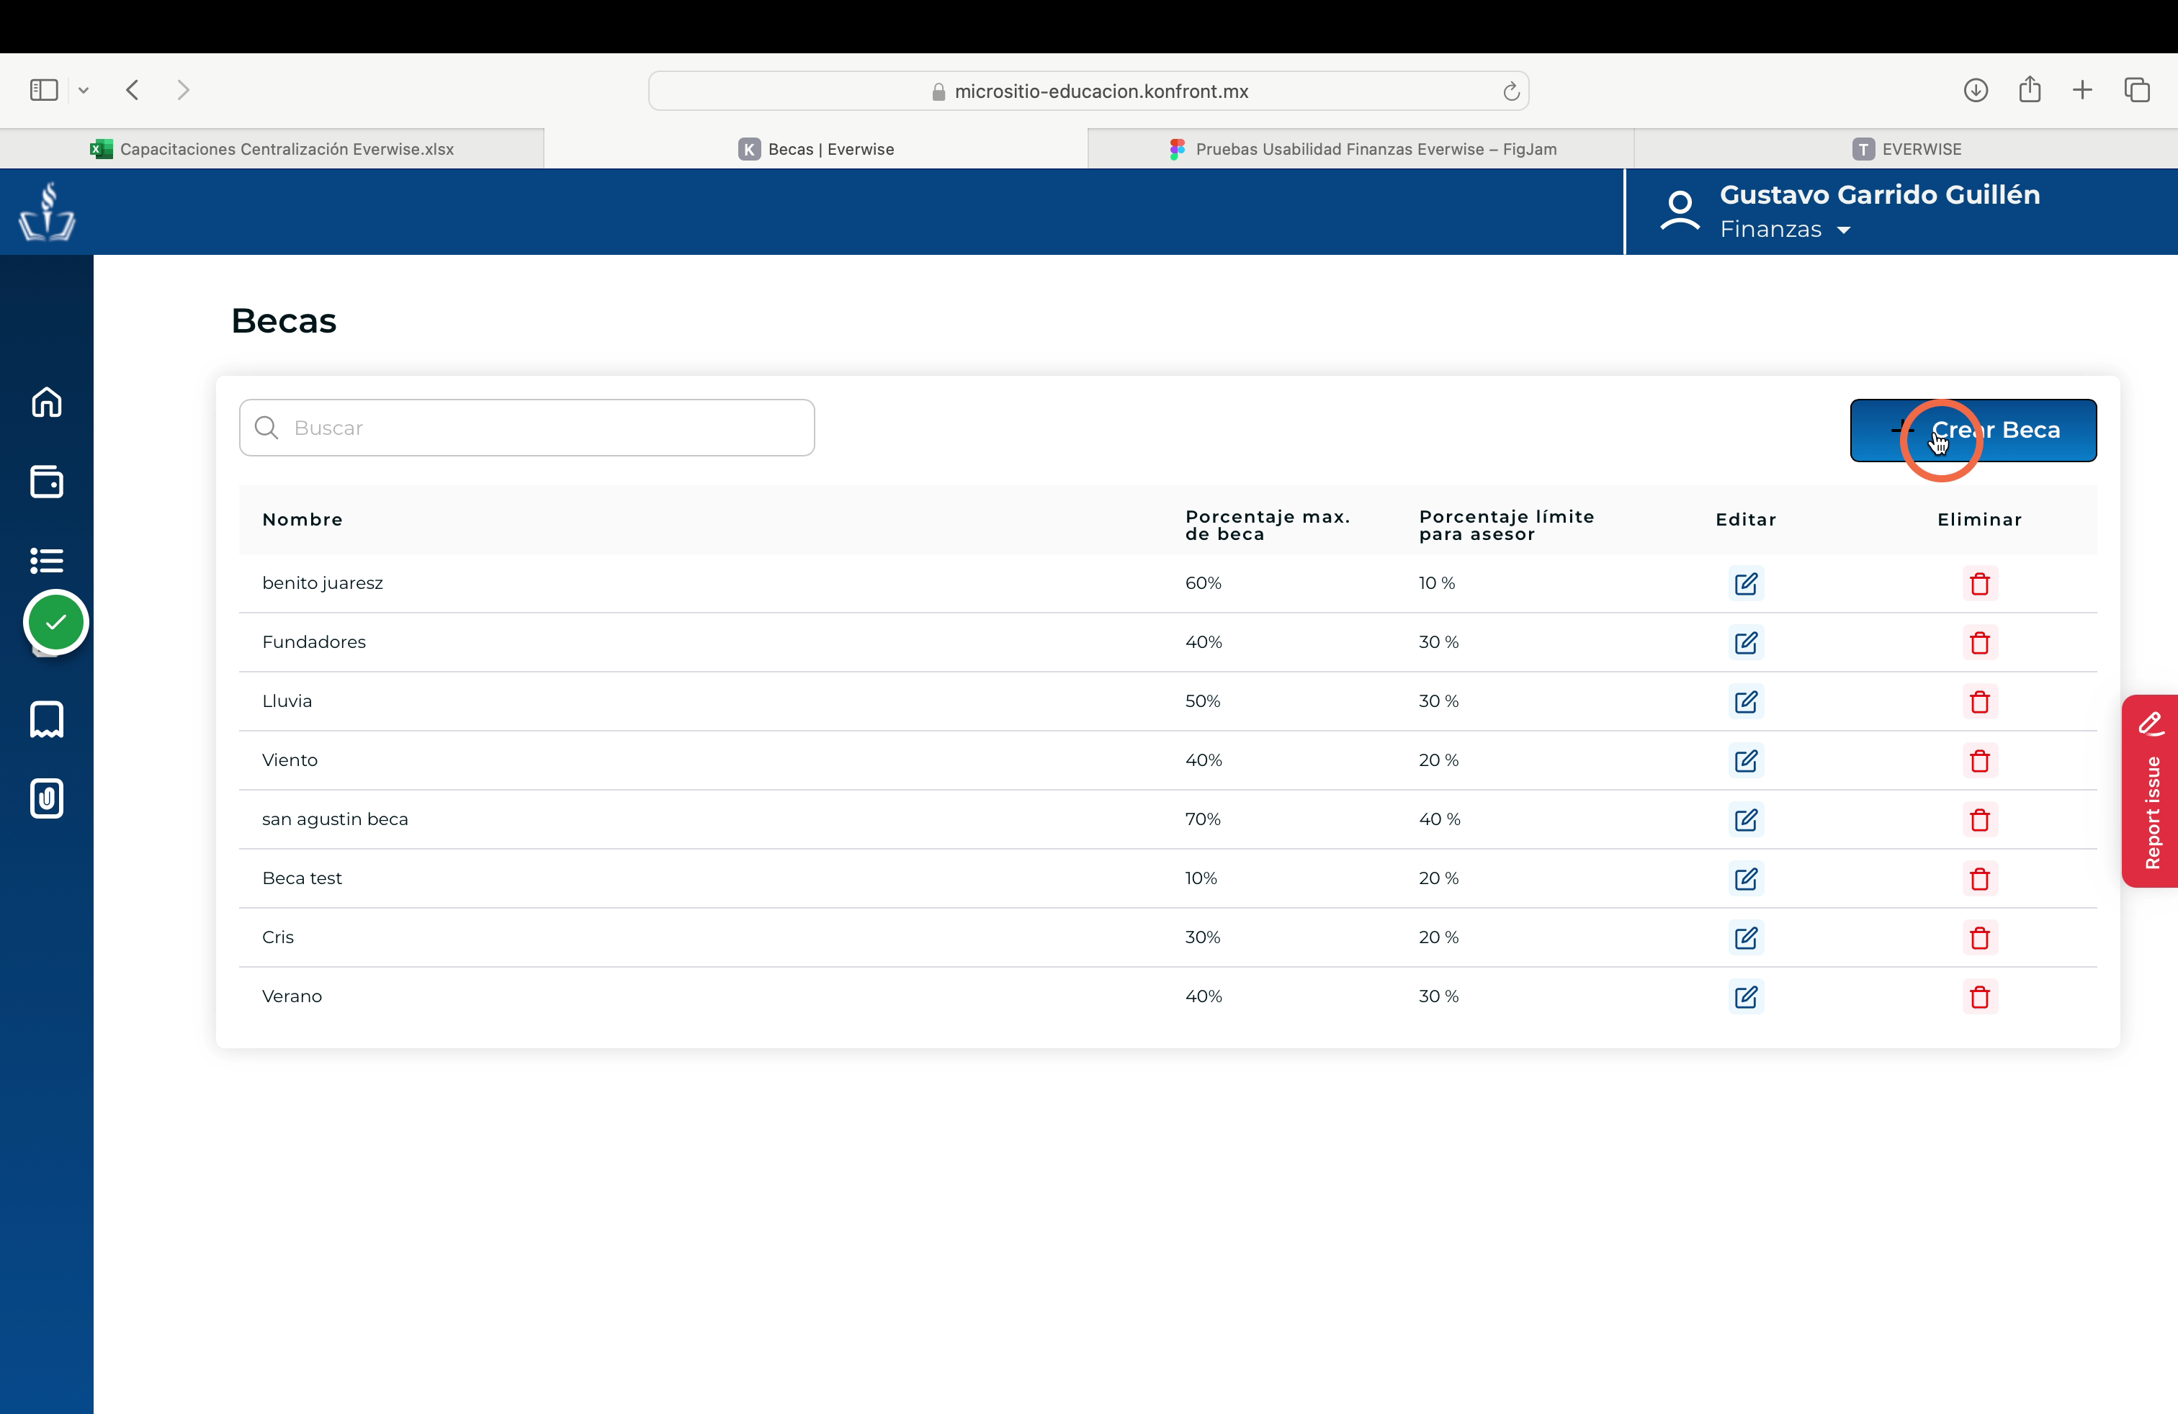Switch to the Pruebas Usabilidad Finanzas FigJam tab
This screenshot has width=2178, height=1414.
[x=1361, y=148]
